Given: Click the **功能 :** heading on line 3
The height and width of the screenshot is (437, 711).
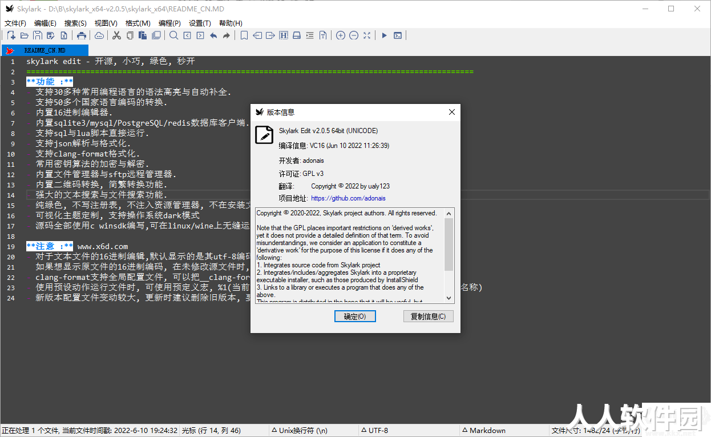Looking at the screenshot, I should click(x=50, y=82).
